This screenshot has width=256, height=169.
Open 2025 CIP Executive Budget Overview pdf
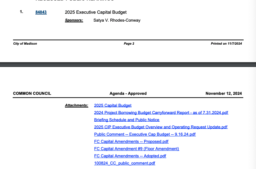[x=161, y=127]
